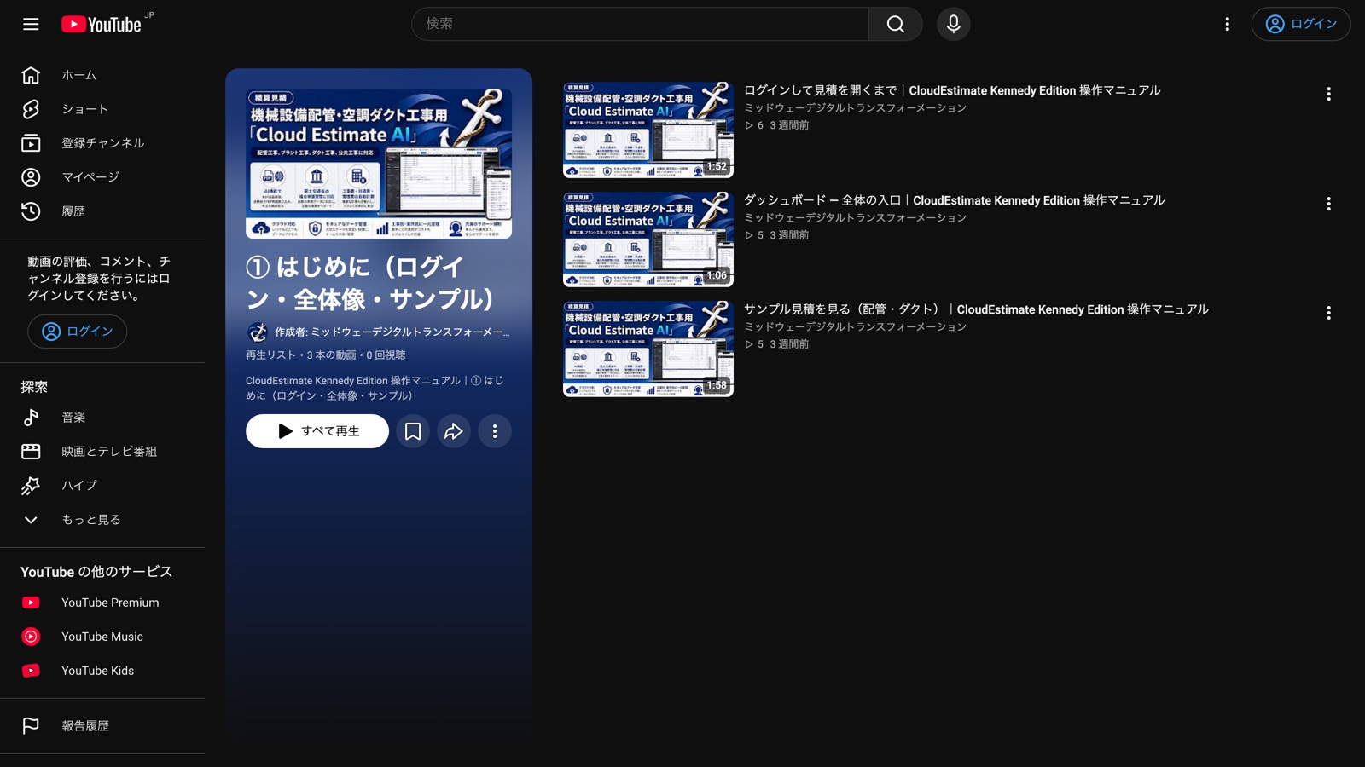Viewport: 1365px width, 767px height.
Task: Open thumbnail of the 1:58 video
Action: [x=648, y=349]
